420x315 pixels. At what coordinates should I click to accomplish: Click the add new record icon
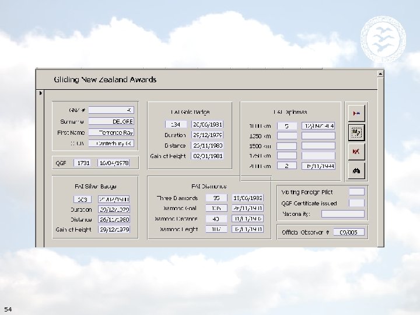tap(356, 113)
